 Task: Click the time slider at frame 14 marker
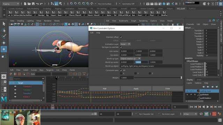coord(53,107)
